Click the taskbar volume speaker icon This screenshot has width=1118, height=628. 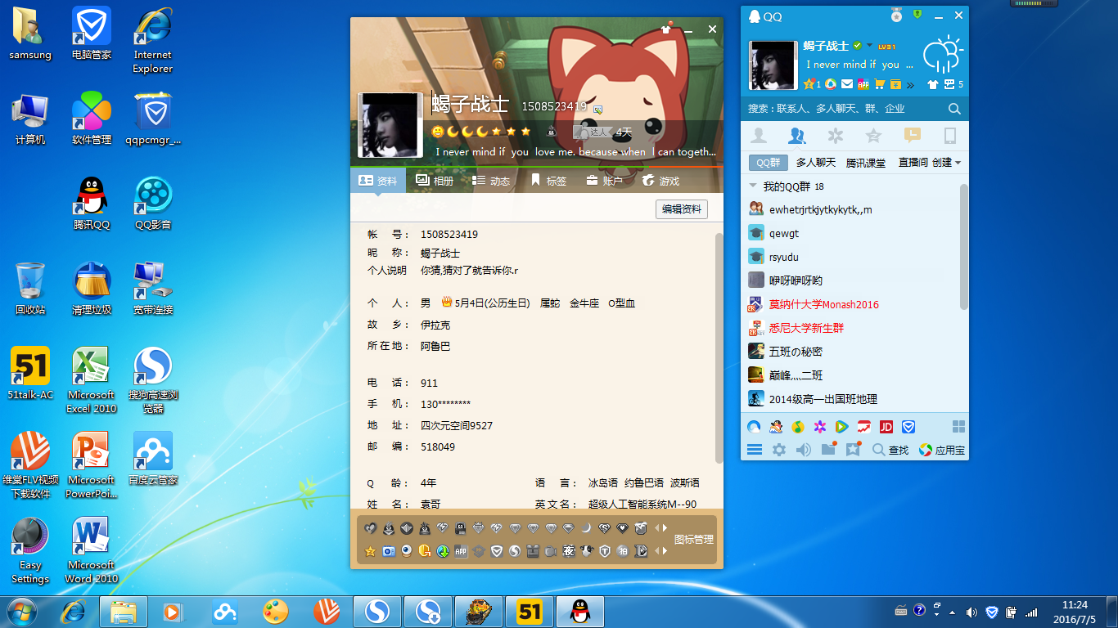click(x=971, y=612)
